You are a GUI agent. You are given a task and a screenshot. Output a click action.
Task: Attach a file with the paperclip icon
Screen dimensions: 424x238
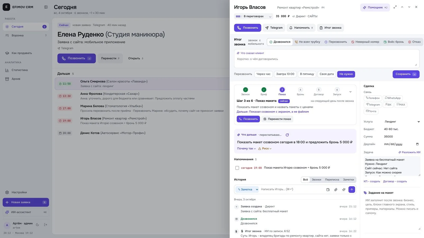tap(336, 190)
